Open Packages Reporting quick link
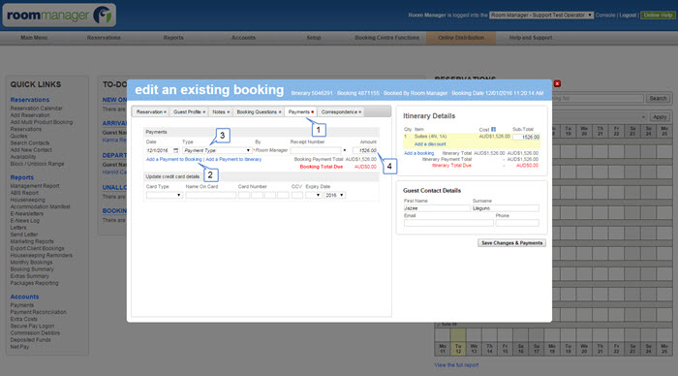This screenshot has height=376, width=678. (34, 283)
